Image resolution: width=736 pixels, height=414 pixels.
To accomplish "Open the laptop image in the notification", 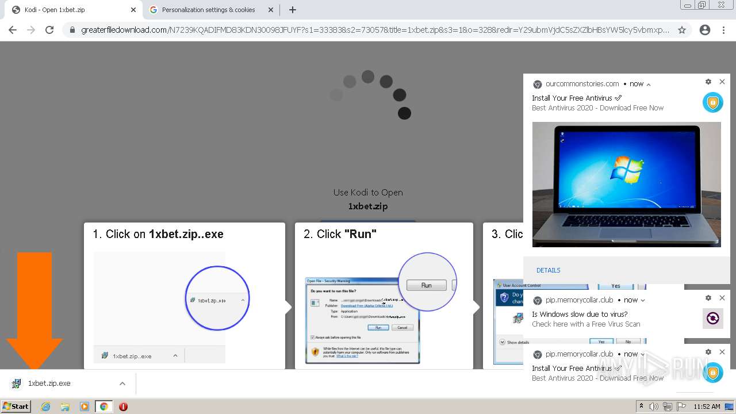I will click(626, 185).
